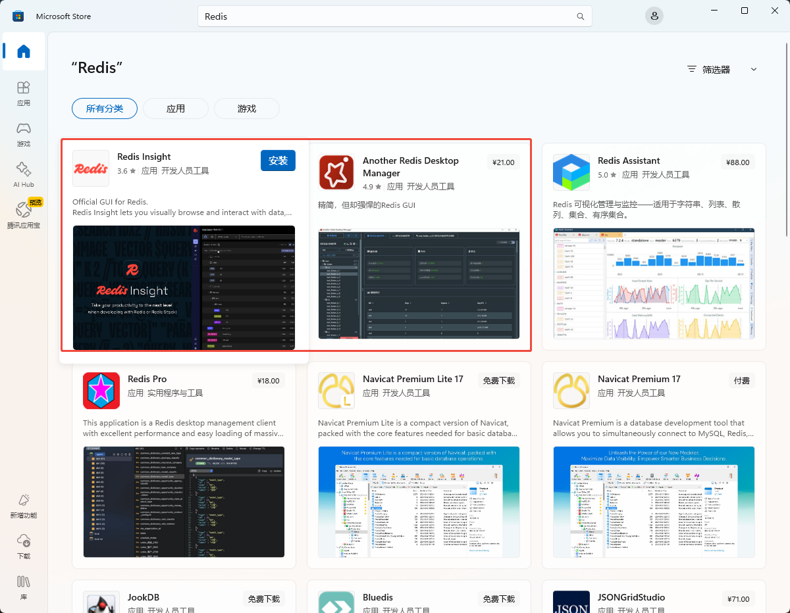The height and width of the screenshot is (613, 790).
Task: Click the 实用程序与工具 label of Redis Pro
Action: pyautogui.click(x=176, y=393)
